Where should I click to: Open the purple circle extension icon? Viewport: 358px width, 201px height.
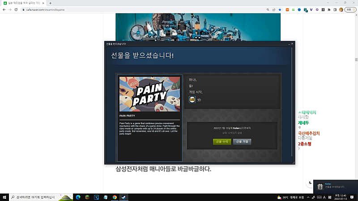tap(317, 10)
